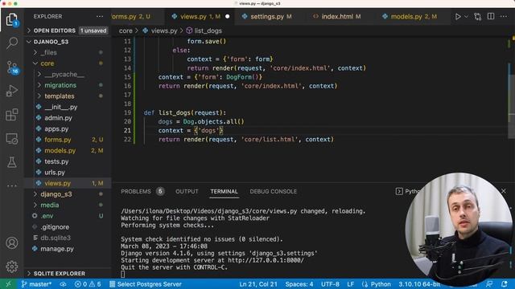This screenshot has height=289, width=515.
Task: Open the DEBUG CONSOLE panel tab
Action: [x=274, y=191]
